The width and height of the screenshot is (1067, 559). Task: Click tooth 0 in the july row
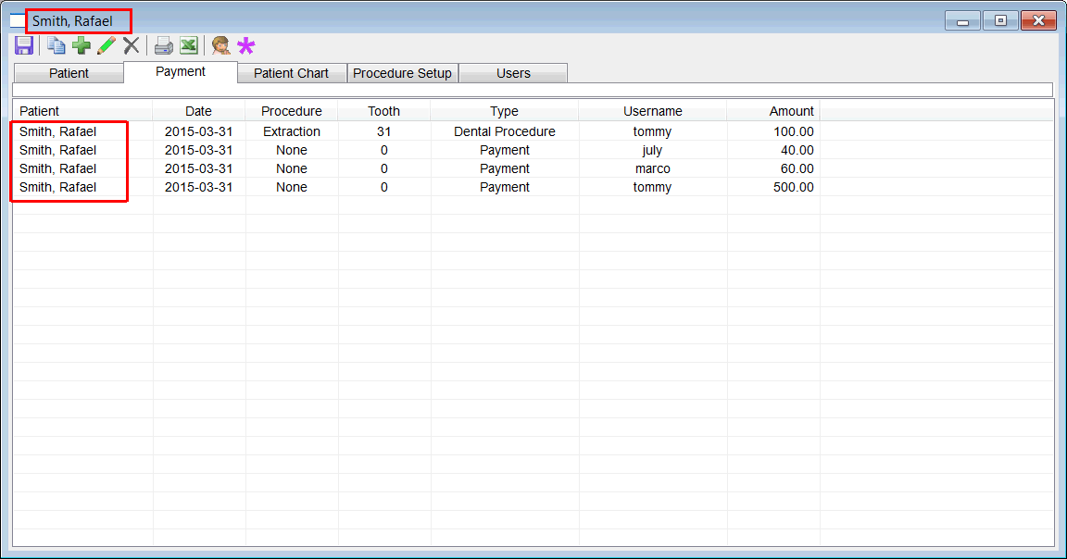383,150
